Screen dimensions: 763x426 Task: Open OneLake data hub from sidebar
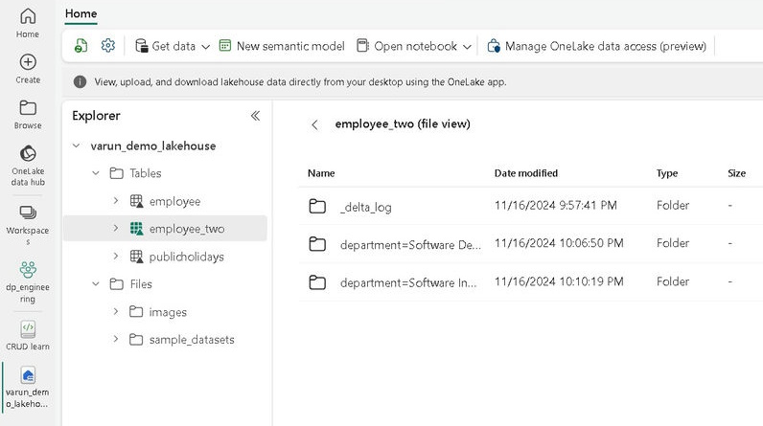28,154
